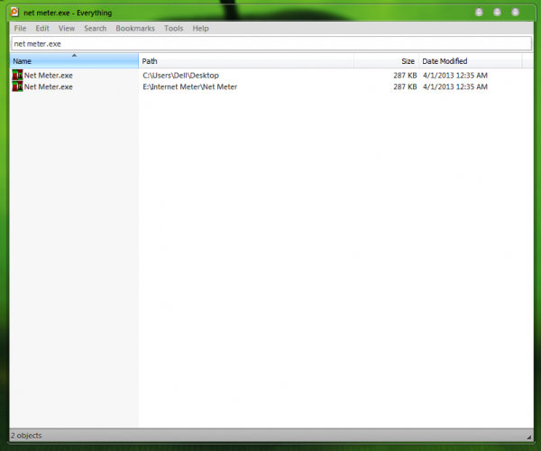Sort results by the Path column header

[x=246, y=61]
